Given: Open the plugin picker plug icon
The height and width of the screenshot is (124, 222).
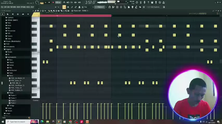Looking at the screenshot, I should pos(132,7).
